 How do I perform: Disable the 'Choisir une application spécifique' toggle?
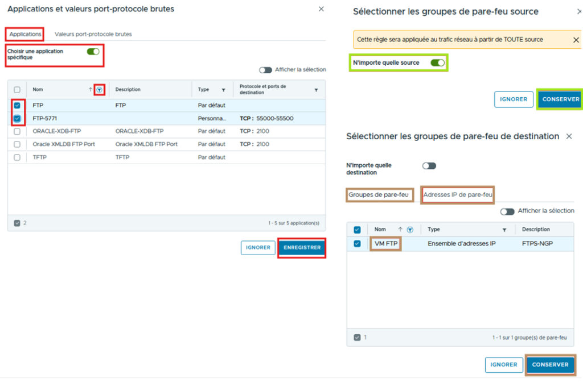click(x=93, y=52)
